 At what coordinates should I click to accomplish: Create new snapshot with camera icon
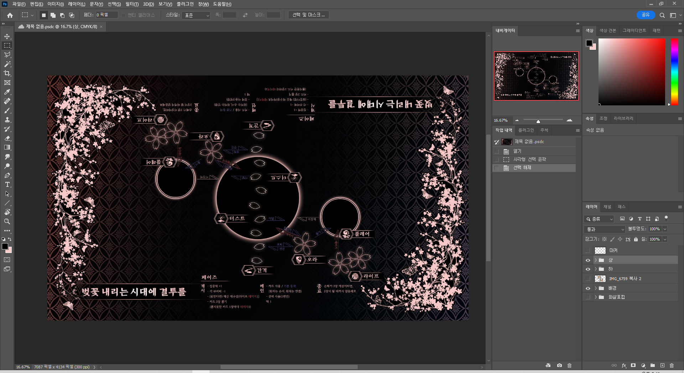coord(559,366)
